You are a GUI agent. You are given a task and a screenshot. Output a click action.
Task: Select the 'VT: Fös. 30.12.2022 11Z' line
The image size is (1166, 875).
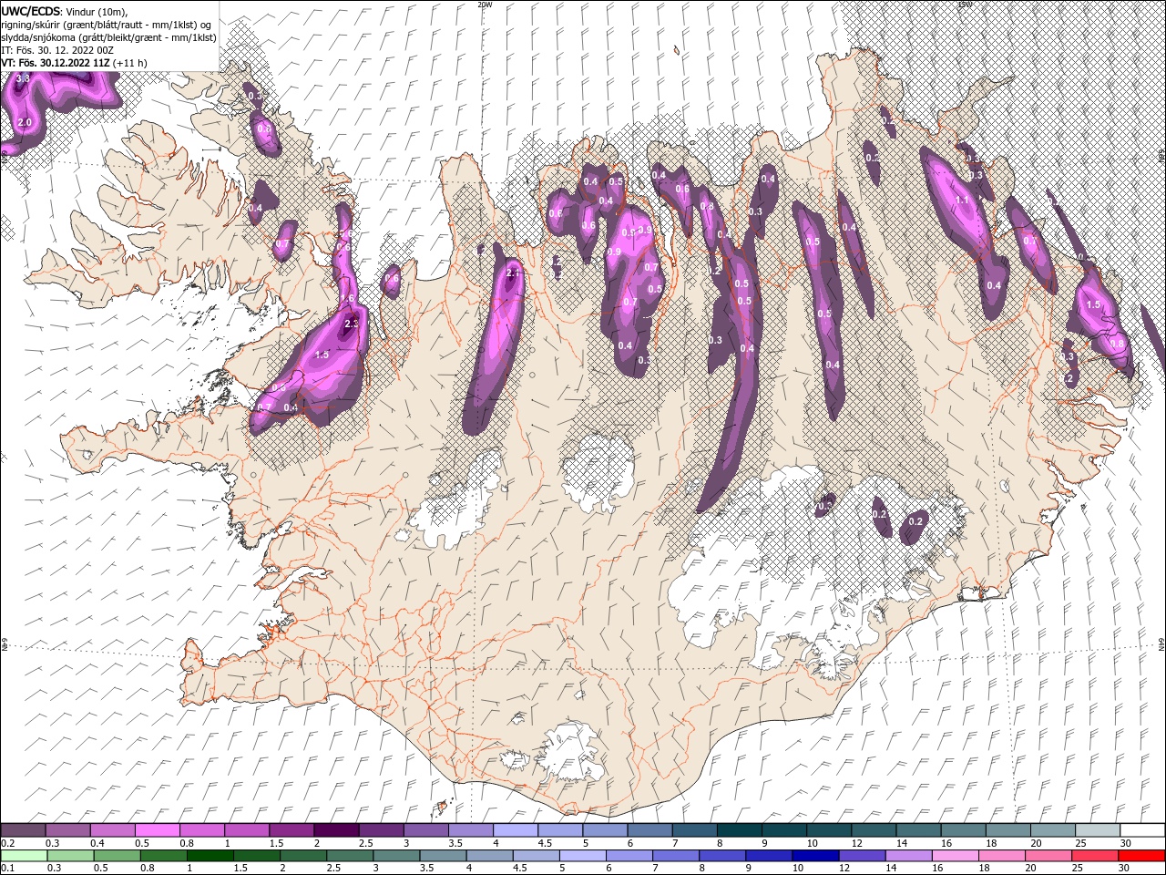tap(56, 62)
